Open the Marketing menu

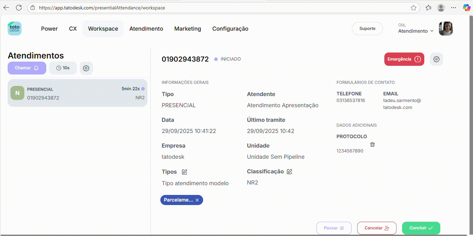[187, 29]
